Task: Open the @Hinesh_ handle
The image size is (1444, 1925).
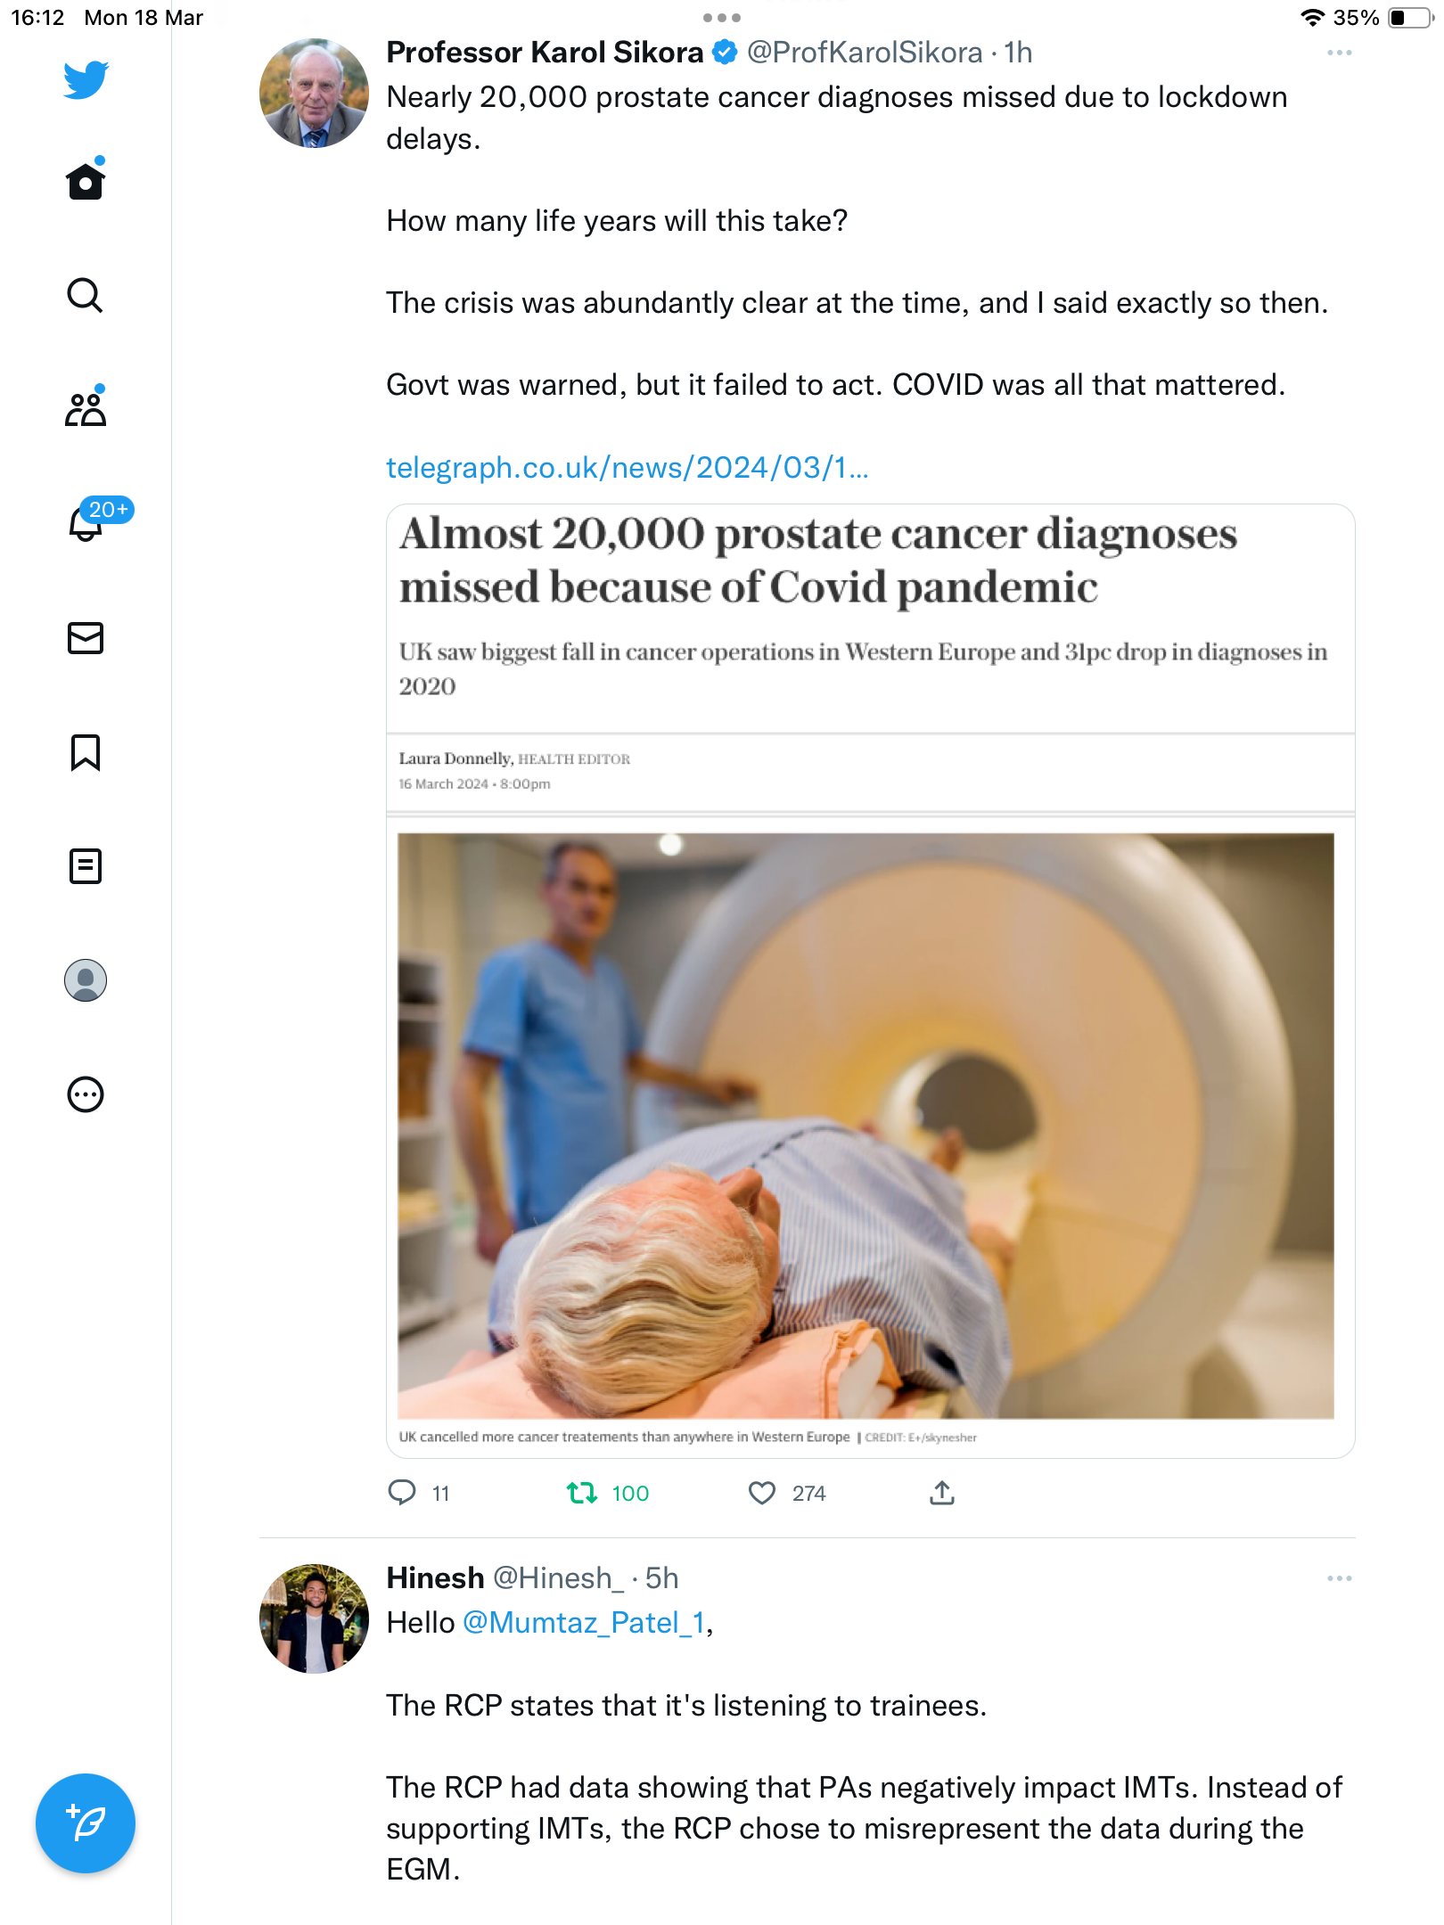Action: click(x=558, y=1577)
